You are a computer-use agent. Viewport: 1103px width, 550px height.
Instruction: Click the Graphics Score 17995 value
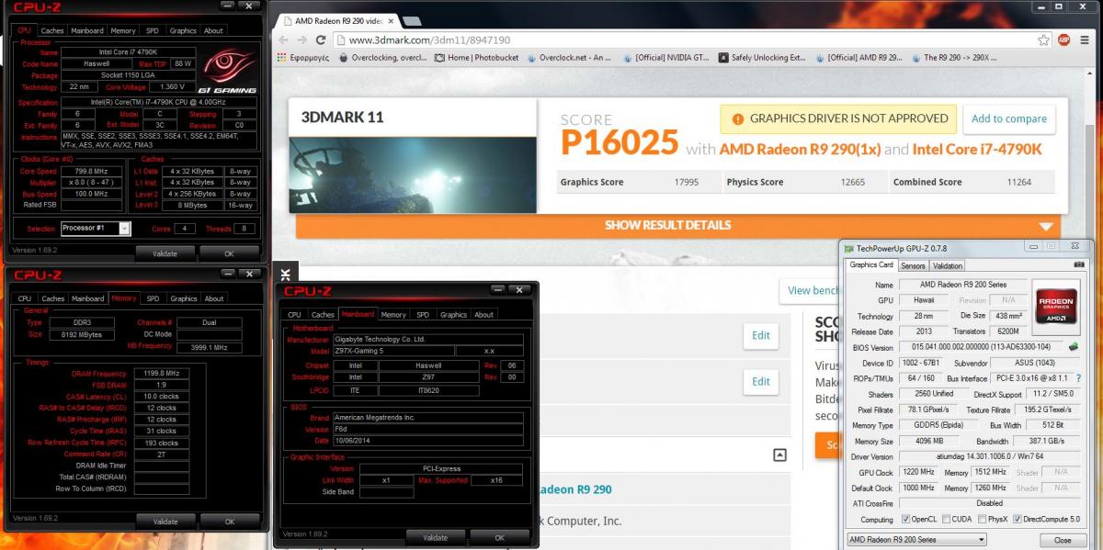pyautogui.click(x=686, y=182)
